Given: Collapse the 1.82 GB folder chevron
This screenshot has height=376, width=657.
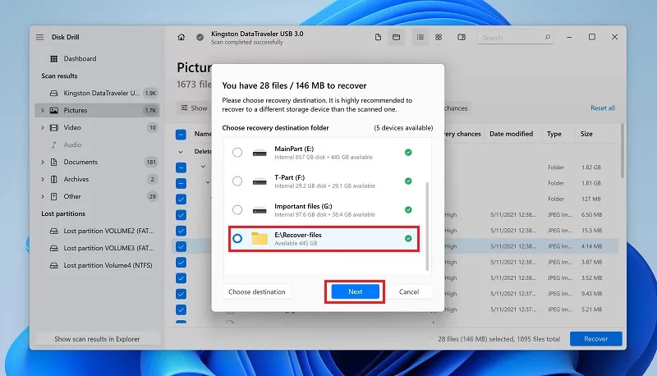Looking at the screenshot, I should coord(203,167).
